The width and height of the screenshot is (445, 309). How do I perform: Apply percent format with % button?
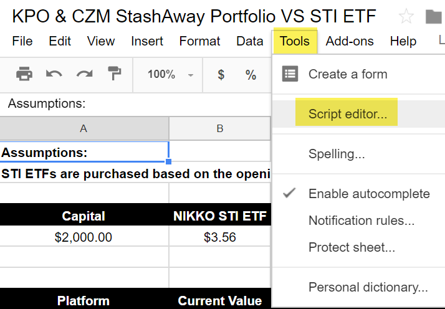click(x=251, y=75)
